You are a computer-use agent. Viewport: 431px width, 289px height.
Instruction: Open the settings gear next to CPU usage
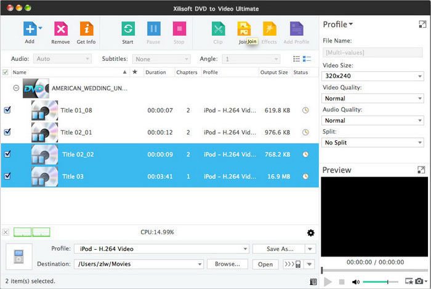[310, 232]
